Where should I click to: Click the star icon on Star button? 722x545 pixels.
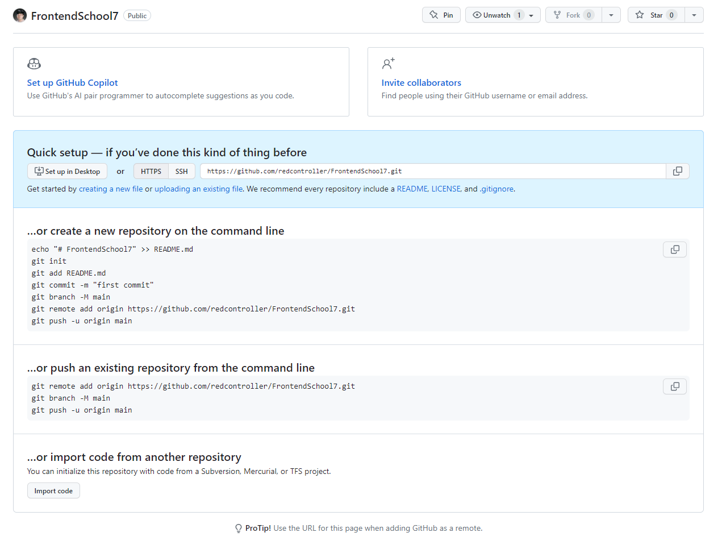(x=640, y=15)
